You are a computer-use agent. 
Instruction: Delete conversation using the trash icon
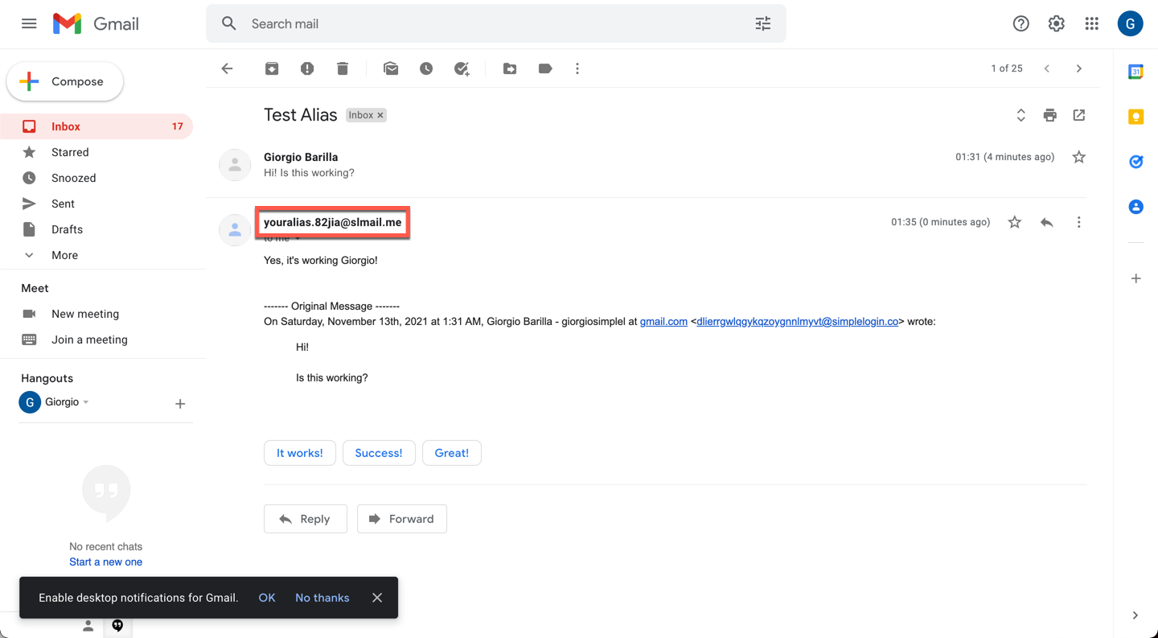click(x=343, y=68)
